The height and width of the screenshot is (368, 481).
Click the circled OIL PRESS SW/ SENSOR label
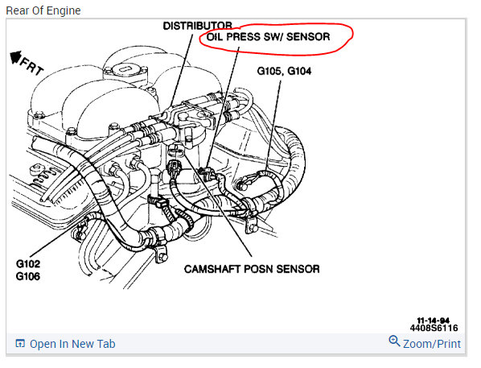(268, 37)
